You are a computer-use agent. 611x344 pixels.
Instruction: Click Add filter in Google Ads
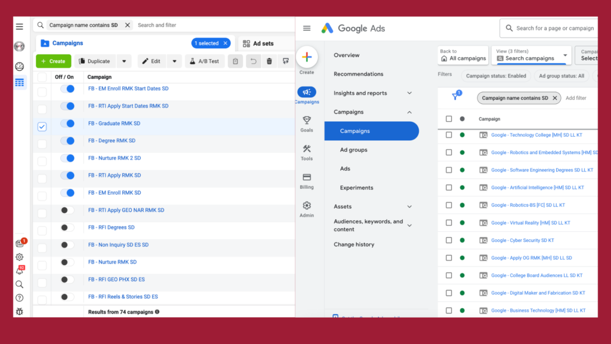(576, 98)
